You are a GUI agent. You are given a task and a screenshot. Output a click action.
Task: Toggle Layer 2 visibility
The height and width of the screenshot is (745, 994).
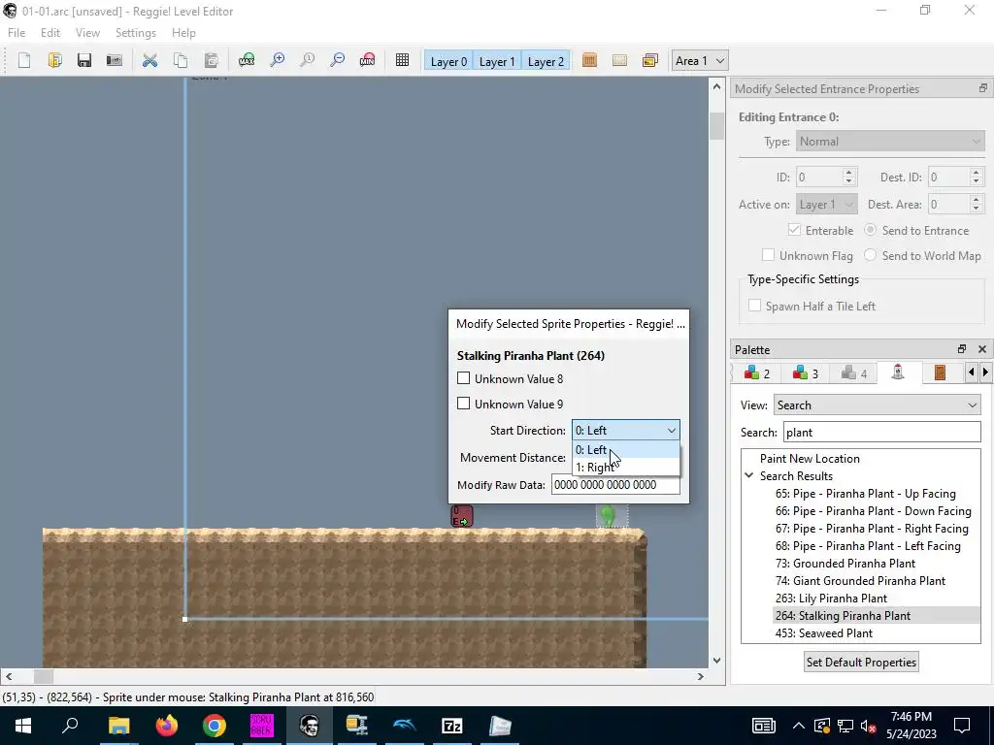click(546, 61)
